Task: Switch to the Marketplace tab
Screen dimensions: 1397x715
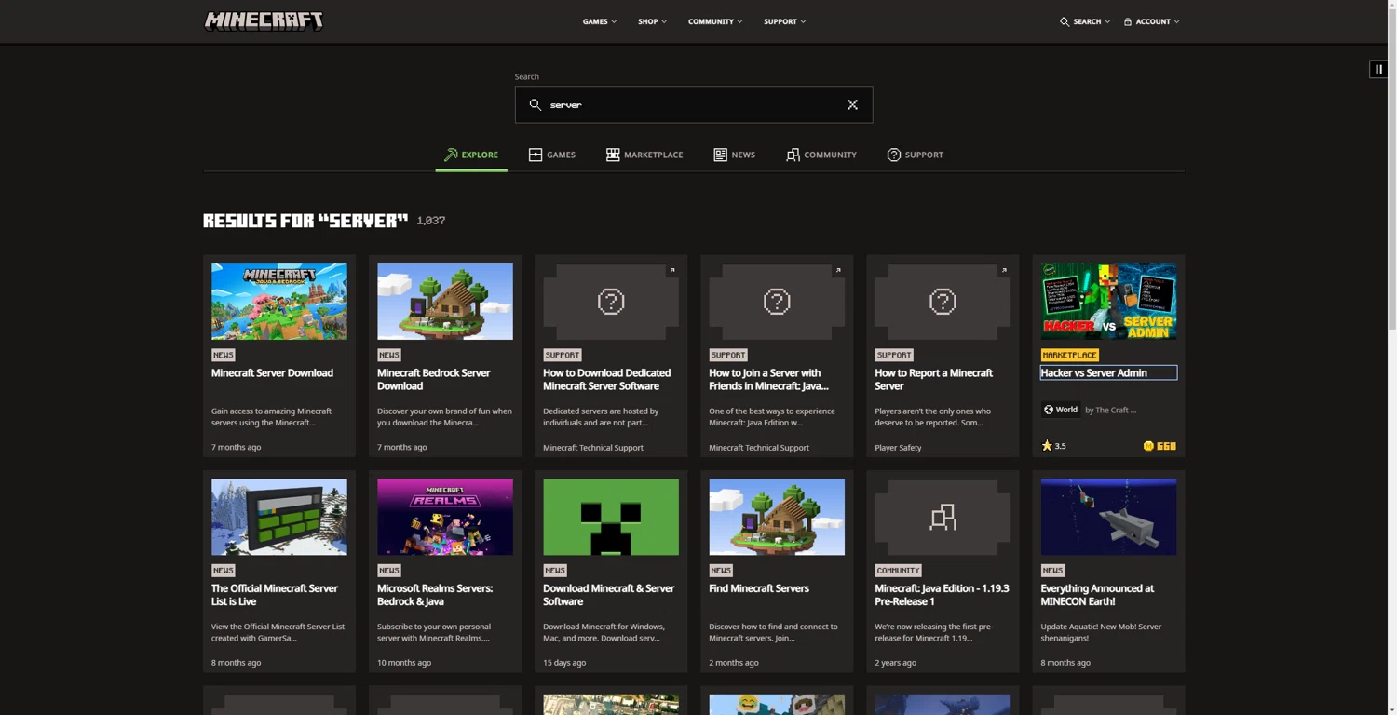Action: 644,155
